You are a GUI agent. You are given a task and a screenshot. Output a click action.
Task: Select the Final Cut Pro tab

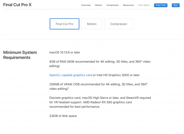(x=64, y=24)
